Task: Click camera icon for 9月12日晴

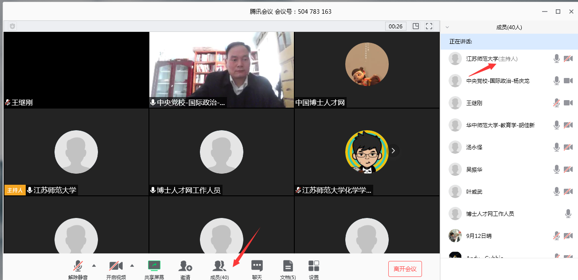Action: pyautogui.click(x=568, y=236)
